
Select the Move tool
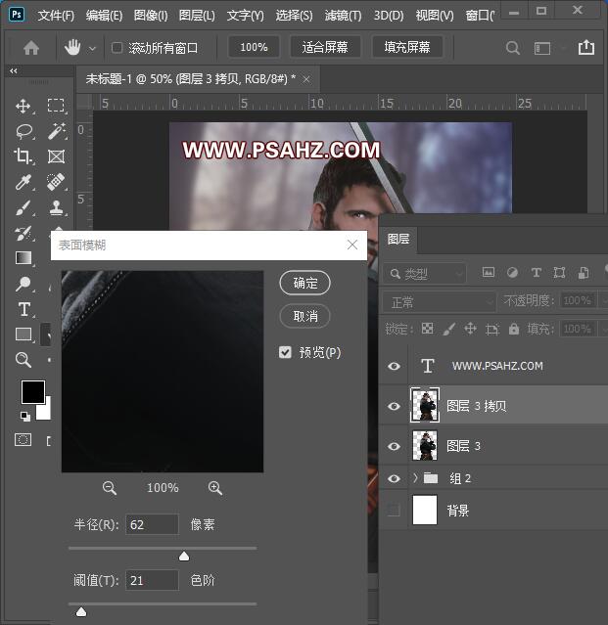(x=23, y=106)
